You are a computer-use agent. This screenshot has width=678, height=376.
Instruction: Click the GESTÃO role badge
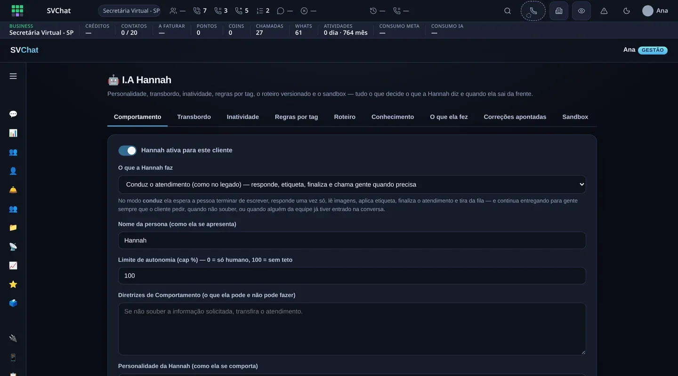(653, 50)
